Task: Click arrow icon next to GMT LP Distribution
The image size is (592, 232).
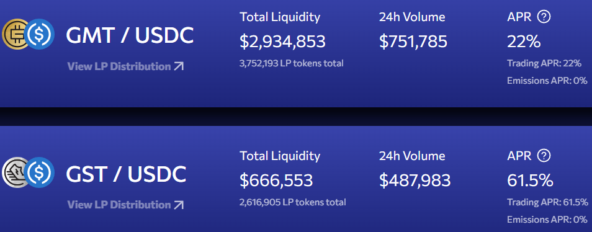Action: 179,67
